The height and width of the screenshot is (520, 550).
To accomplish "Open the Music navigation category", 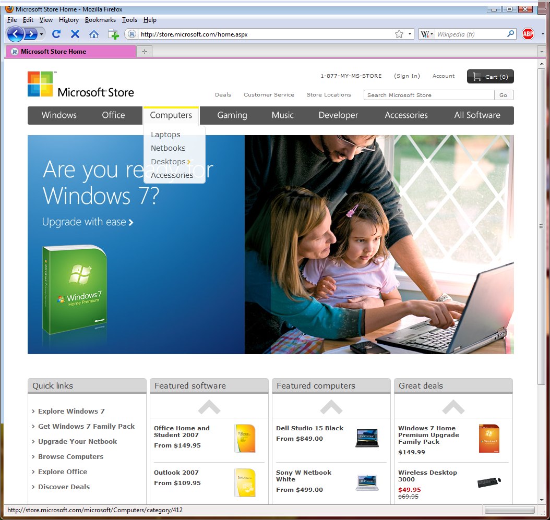I will (x=283, y=115).
